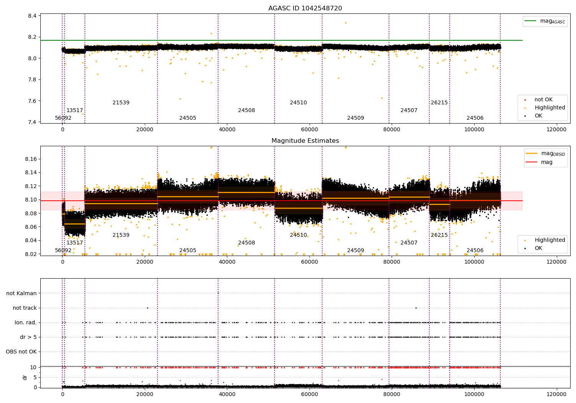This screenshot has height=403, width=576.
Task: Click the 8.4 y-axis tick label
Action: click(32, 16)
